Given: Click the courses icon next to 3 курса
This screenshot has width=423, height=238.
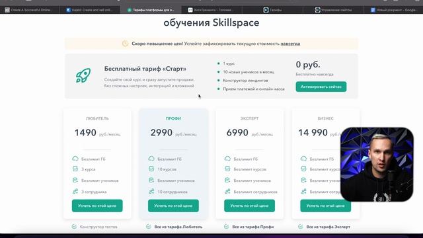Looking at the screenshot, I should [75, 169].
